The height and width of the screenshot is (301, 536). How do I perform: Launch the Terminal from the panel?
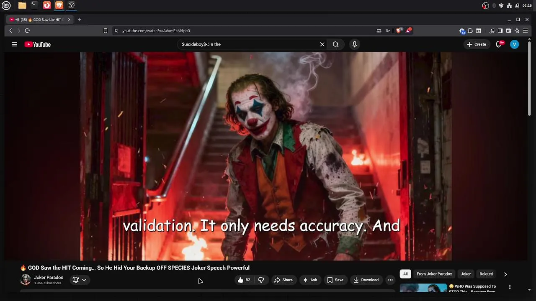click(34, 5)
